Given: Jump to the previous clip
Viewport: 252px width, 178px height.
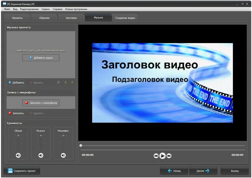Looking at the screenshot, I should [x=156, y=156].
